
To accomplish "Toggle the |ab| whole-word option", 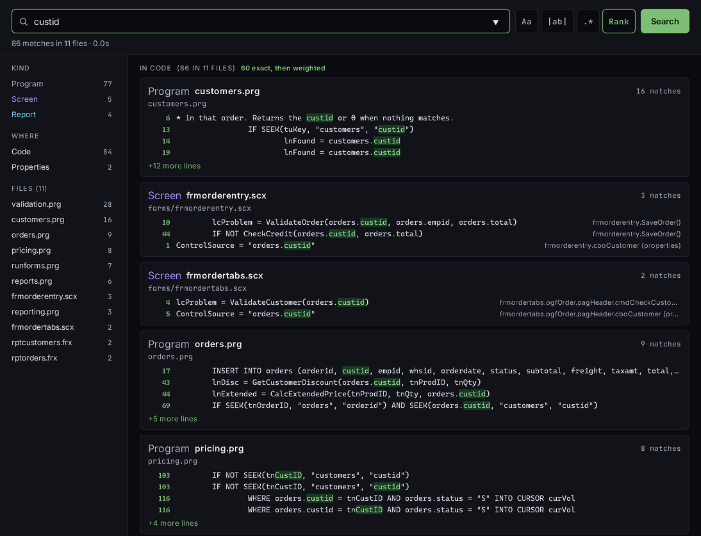I will [557, 21].
